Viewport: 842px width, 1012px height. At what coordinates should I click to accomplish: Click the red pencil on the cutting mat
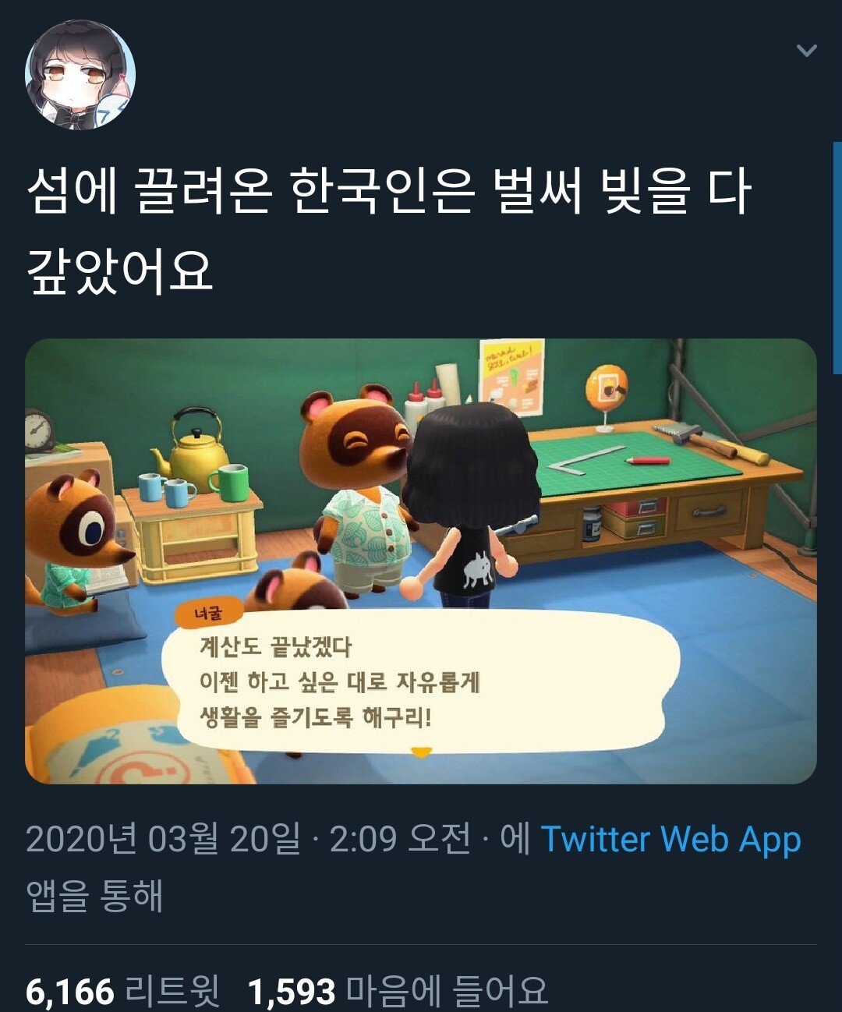click(x=647, y=461)
